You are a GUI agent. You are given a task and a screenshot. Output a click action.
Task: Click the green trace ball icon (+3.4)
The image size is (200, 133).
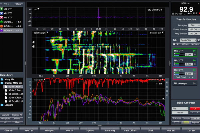2,22
